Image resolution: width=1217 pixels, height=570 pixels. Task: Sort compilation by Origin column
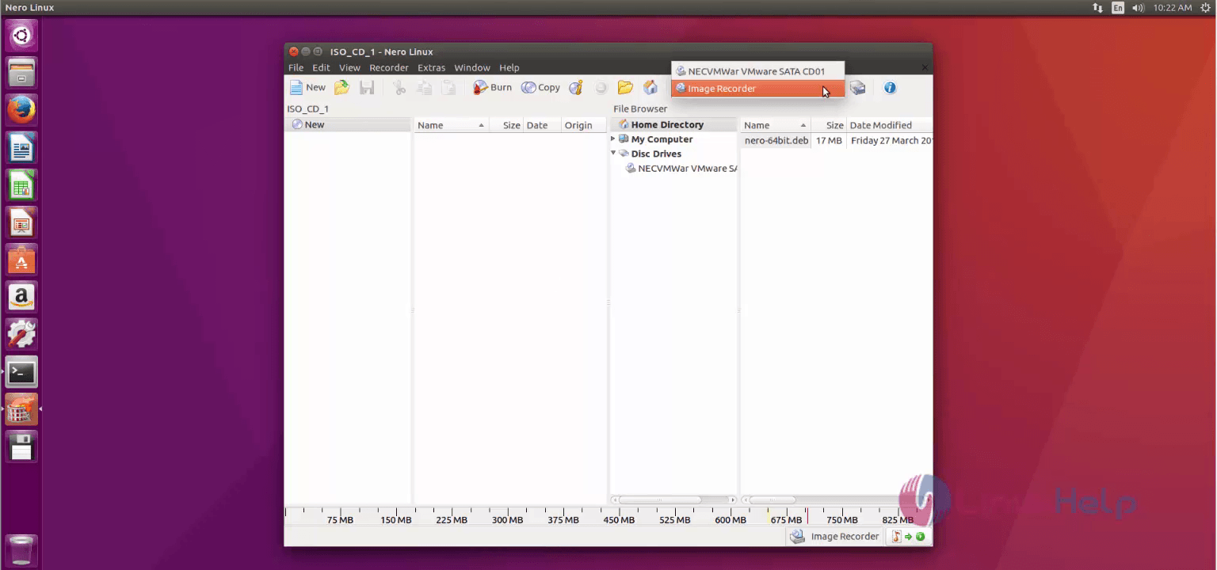tap(583, 125)
